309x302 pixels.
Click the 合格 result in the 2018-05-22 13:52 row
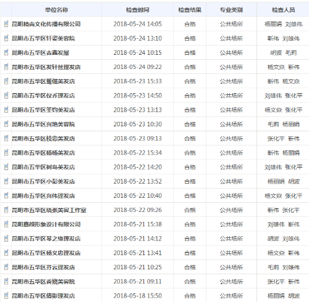point(190,181)
